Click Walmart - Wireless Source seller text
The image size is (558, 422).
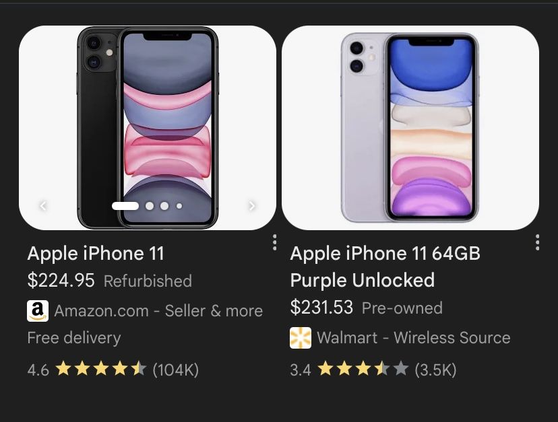tap(414, 338)
